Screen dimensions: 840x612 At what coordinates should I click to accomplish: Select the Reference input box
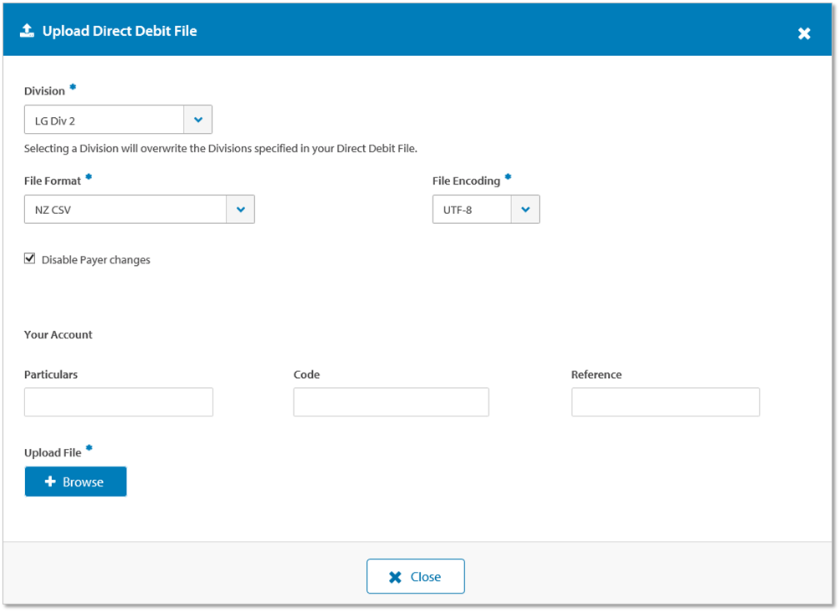tap(665, 402)
